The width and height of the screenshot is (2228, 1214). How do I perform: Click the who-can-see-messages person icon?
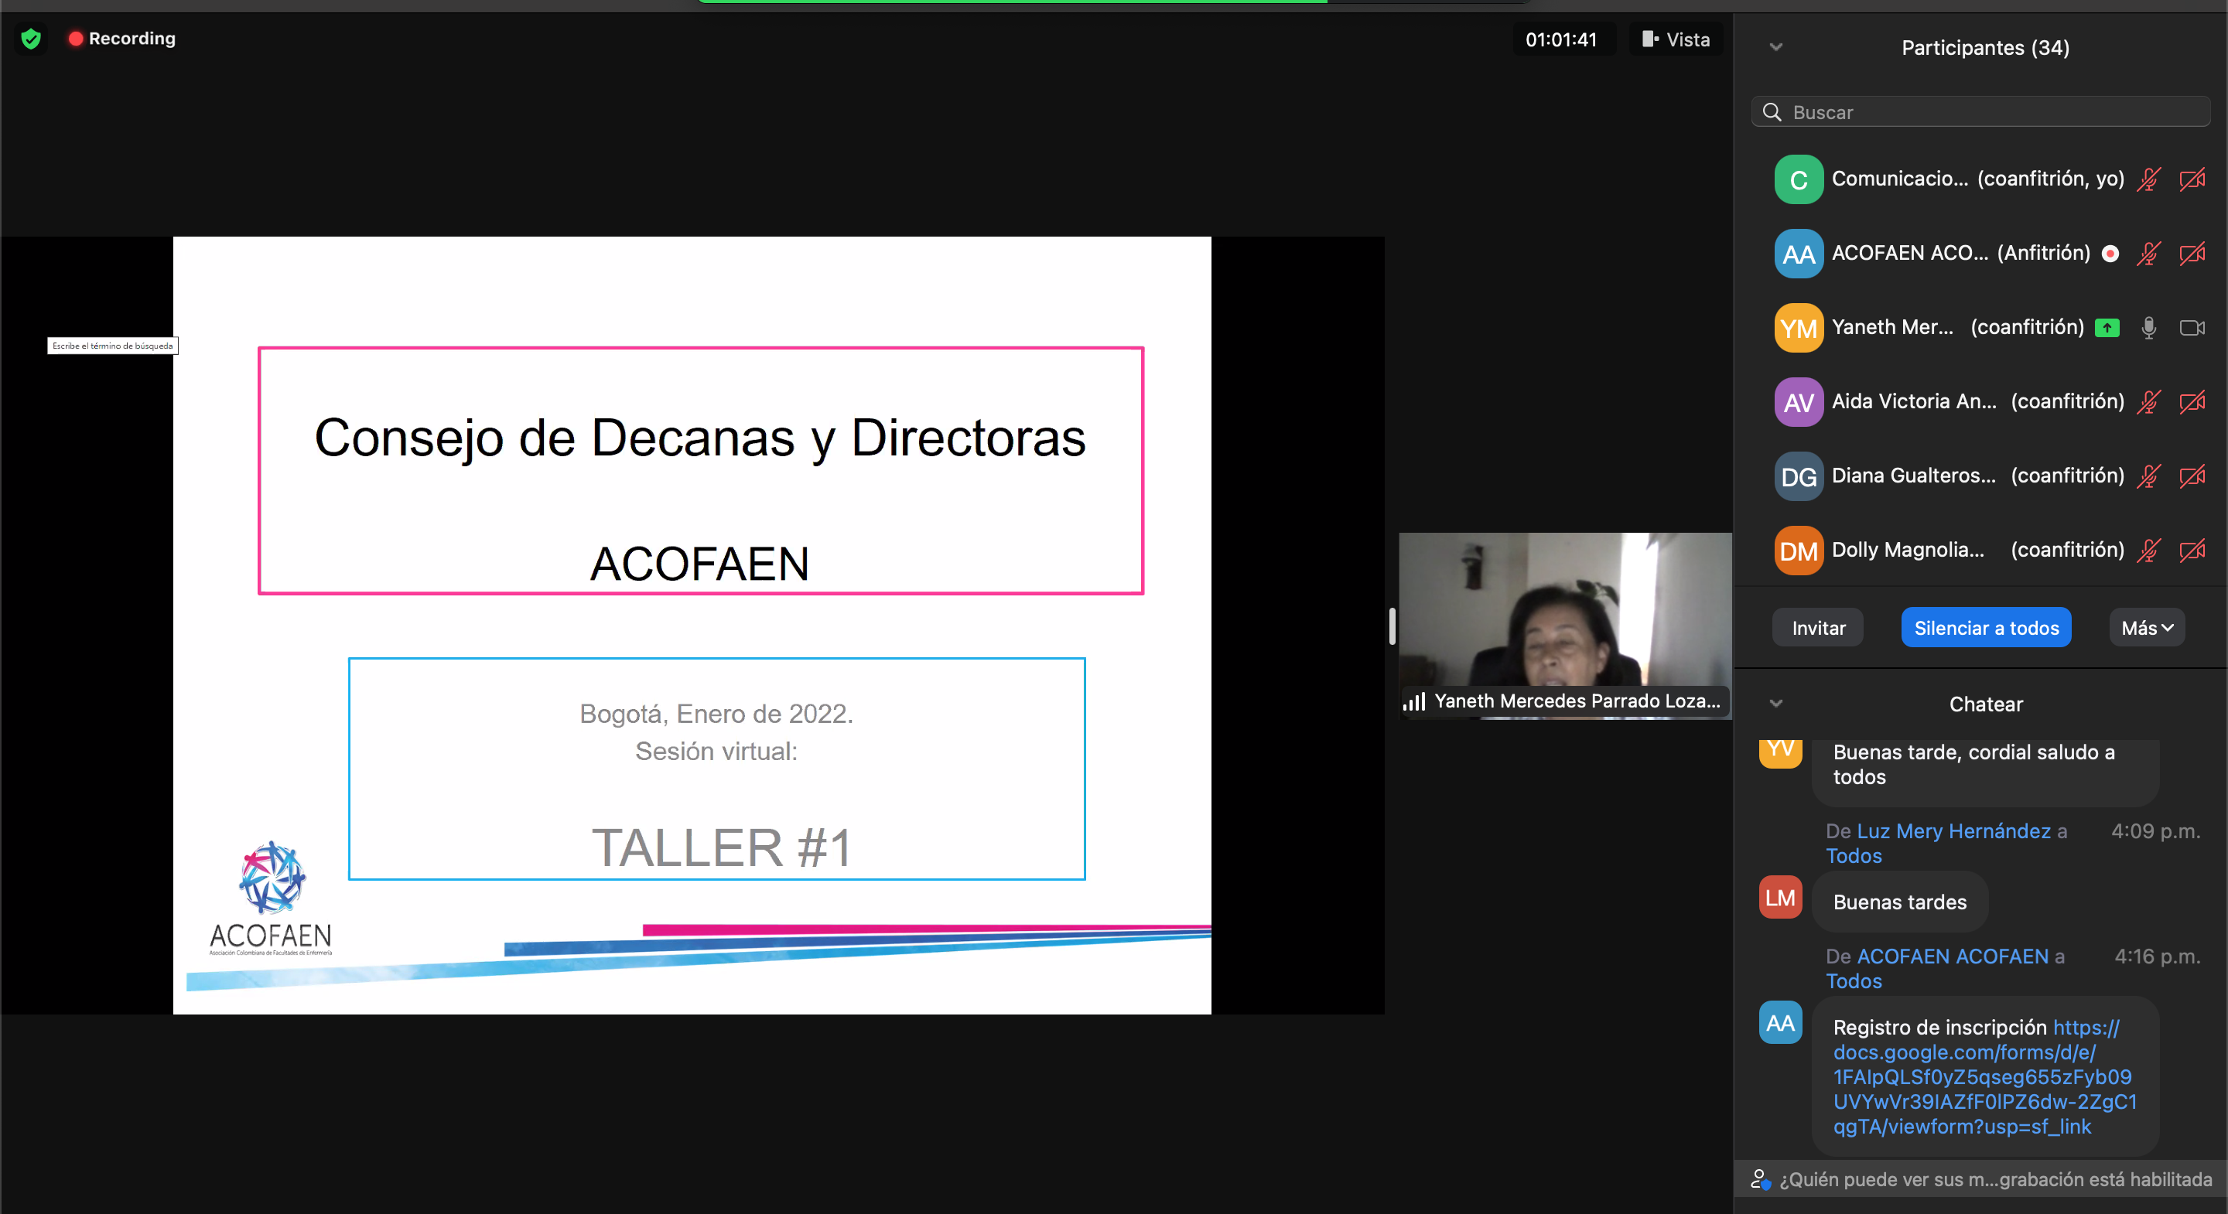pyautogui.click(x=1759, y=1179)
